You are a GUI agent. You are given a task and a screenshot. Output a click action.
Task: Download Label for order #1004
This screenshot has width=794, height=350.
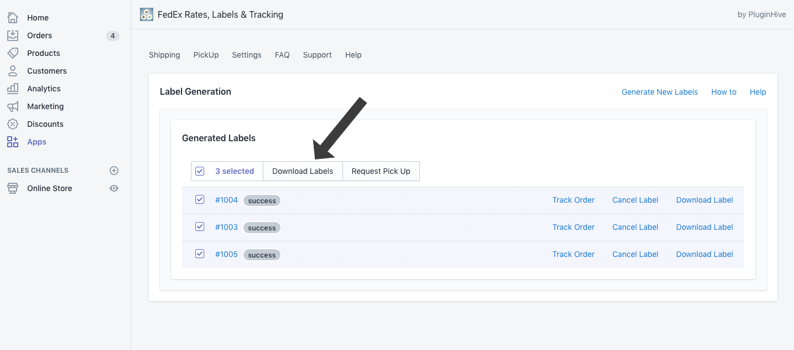(704, 200)
